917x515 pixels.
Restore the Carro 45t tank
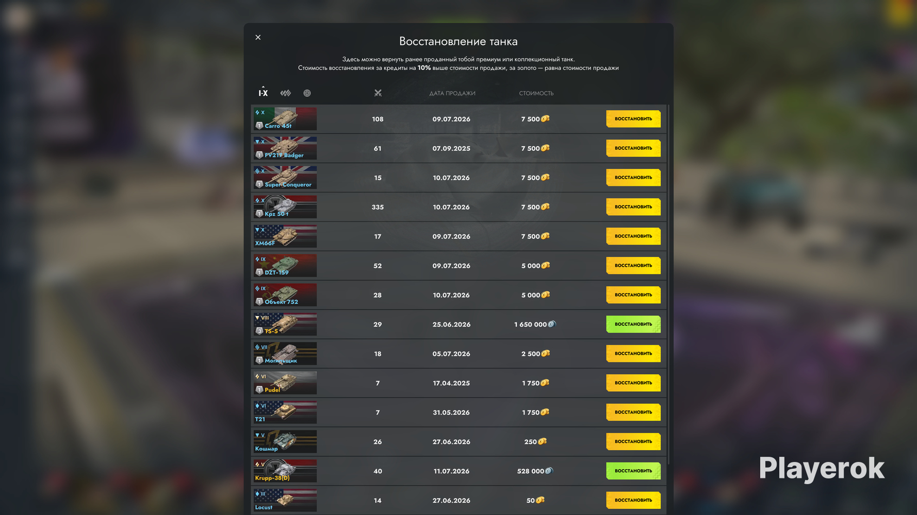click(x=633, y=119)
